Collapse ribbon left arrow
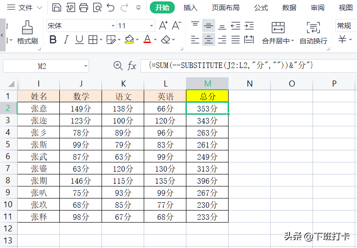357x248 pixels. 2,35
